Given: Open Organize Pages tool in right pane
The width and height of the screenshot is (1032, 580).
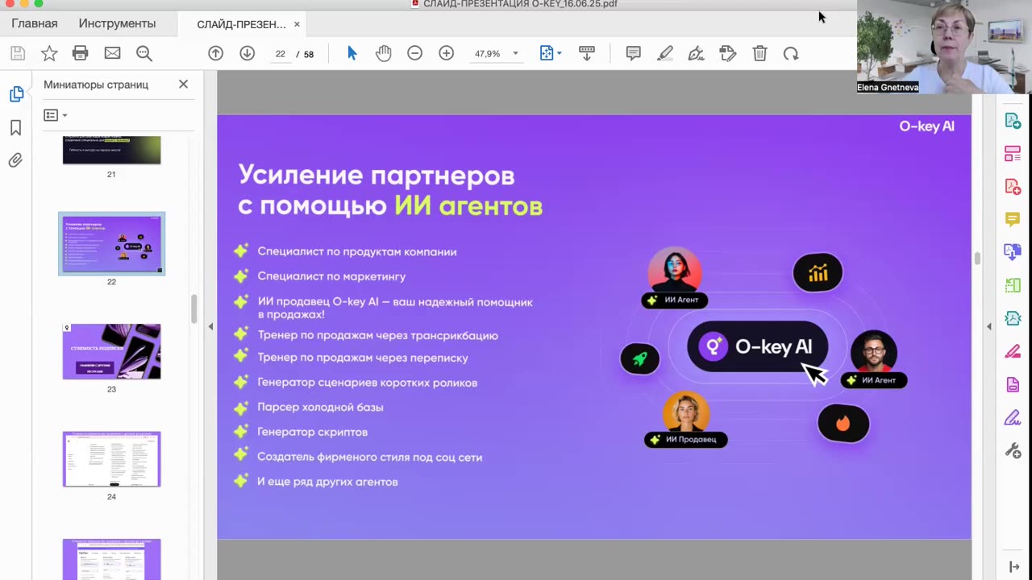Looking at the screenshot, I should (1013, 154).
